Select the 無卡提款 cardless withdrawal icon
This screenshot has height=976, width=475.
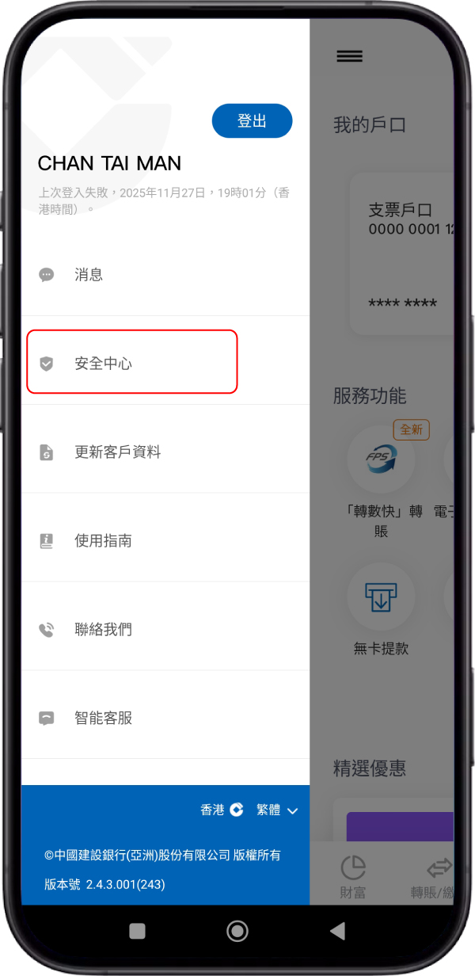click(381, 596)
